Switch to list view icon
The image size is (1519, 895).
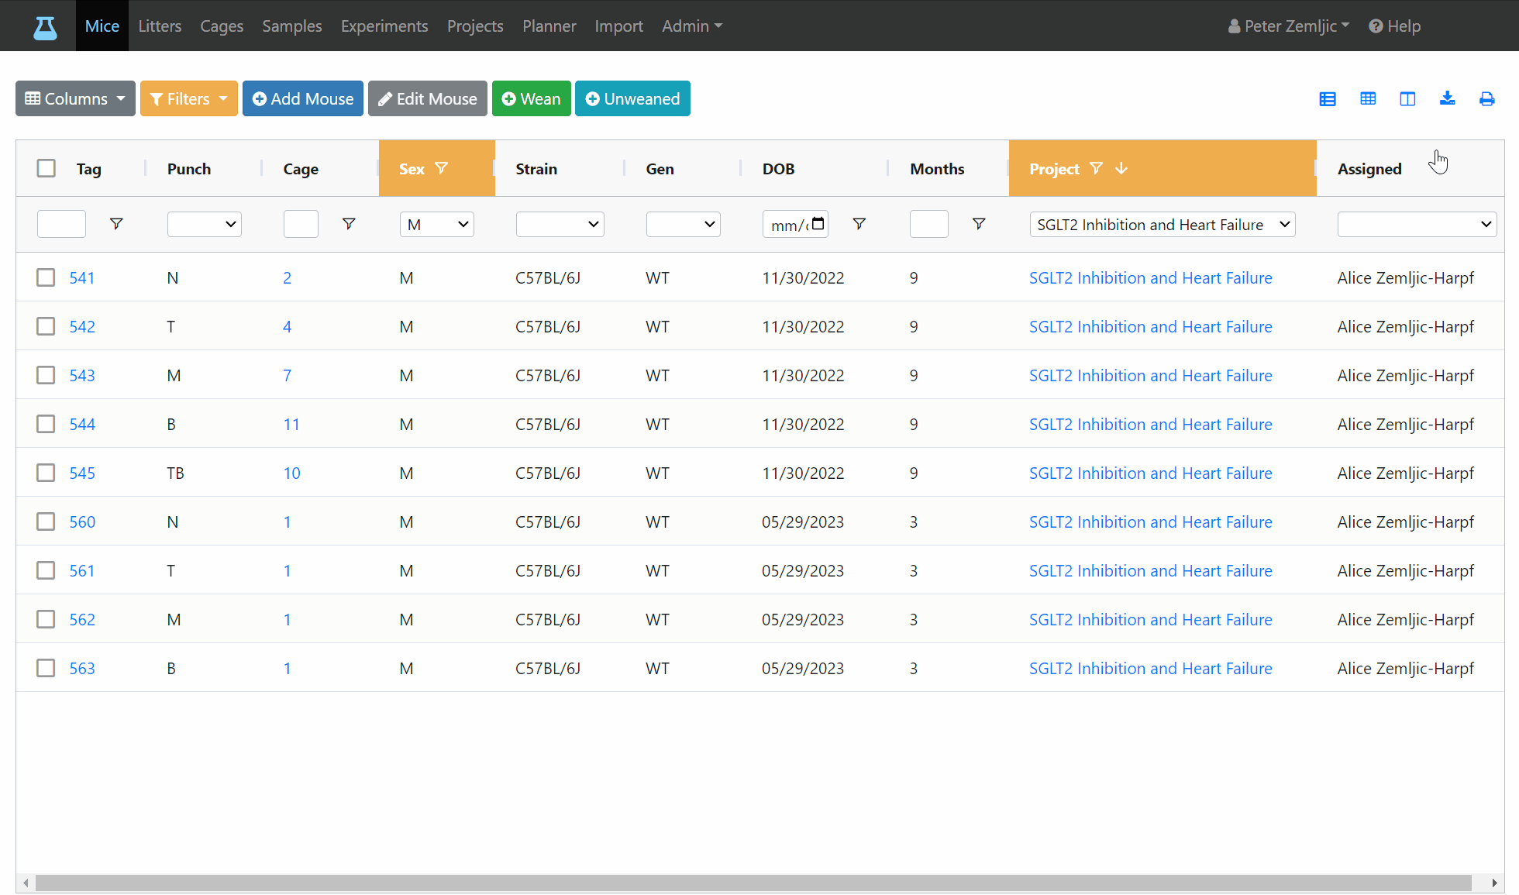click(x=1328, y=99)
